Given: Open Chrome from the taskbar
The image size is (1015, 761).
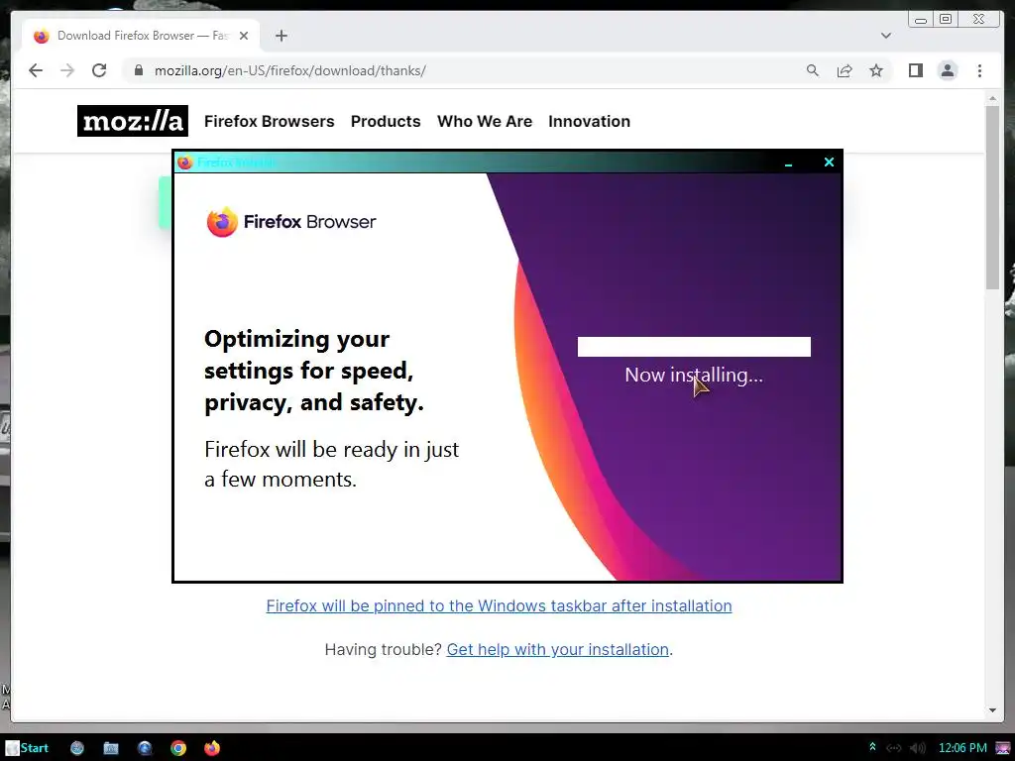Looking at the screenshot, I should pyautogui.click(x=178, y=748).
